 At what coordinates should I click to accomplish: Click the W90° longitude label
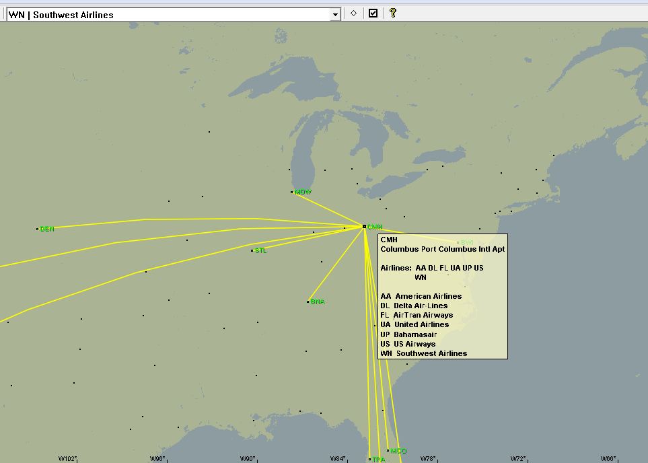point(248,459)
